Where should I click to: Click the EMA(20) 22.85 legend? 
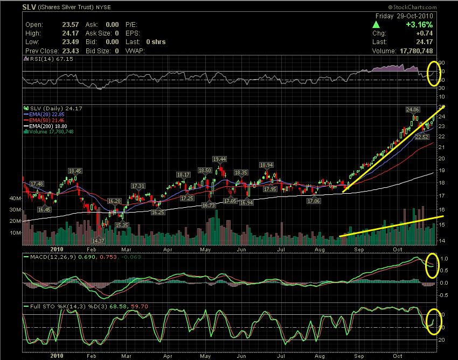47,115
